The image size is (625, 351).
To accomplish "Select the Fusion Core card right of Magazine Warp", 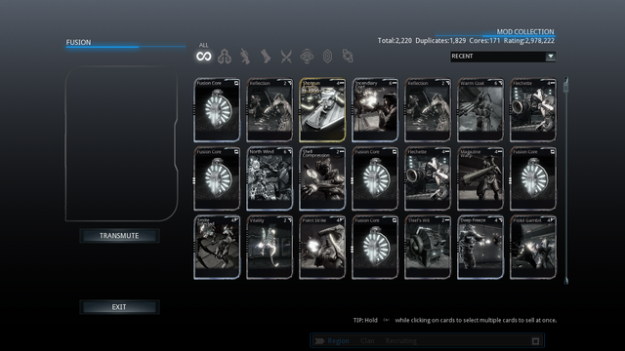I will (532, 178).
